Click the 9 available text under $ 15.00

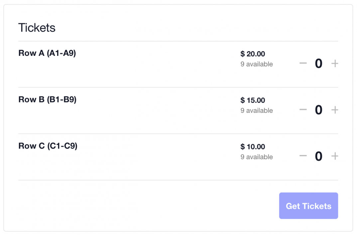tap(257, 111)
